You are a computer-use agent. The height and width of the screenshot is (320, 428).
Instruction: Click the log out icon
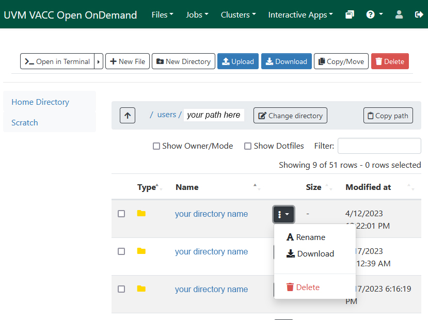coord(419,15)
